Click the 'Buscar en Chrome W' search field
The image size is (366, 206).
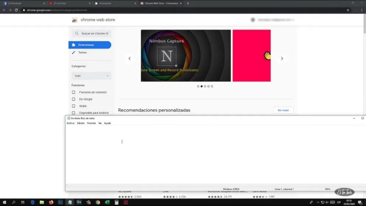(x=91, y=33)
